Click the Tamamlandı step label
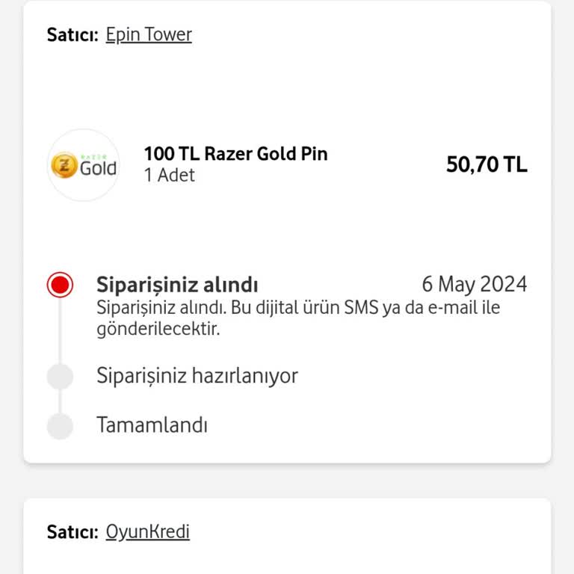This screenshot has height=574, width=574. 152,425
